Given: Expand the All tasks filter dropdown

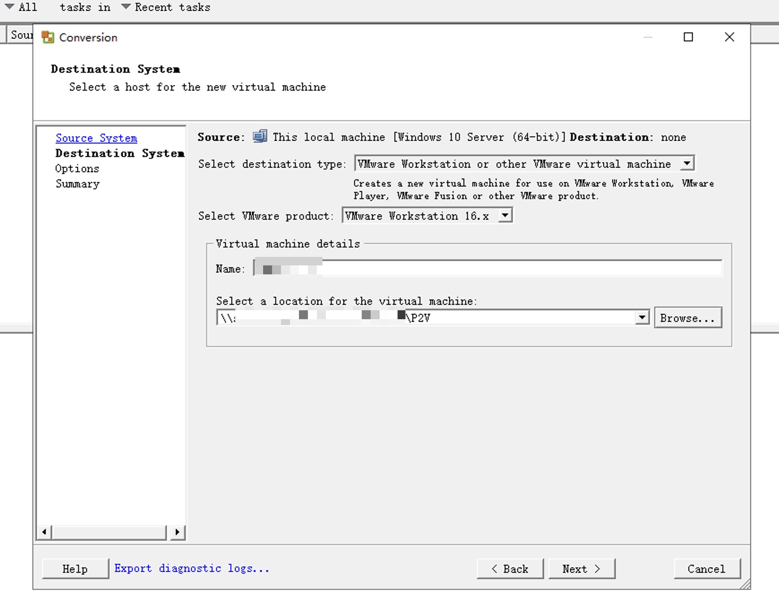Looking at the screenshot, I should [x=10, y=7].
